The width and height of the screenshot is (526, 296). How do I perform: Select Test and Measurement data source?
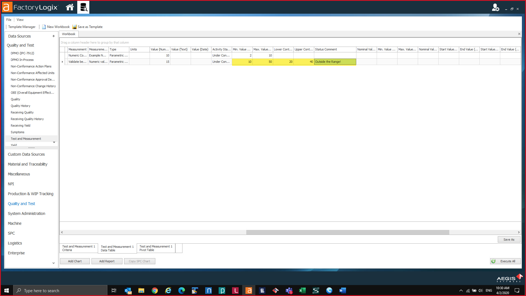(x=26, y=139)
